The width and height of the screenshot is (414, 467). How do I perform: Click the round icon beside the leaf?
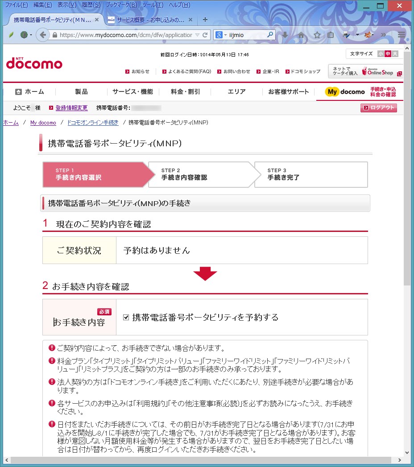[x=24, y=35]
